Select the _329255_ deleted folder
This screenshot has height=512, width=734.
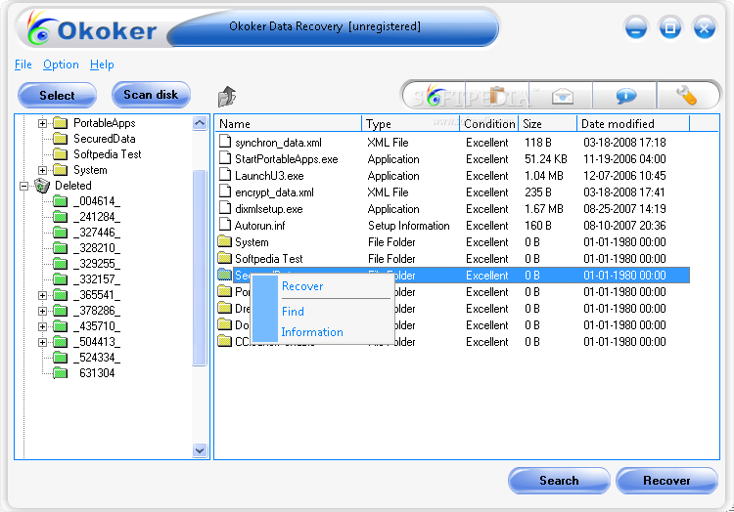point(97,264)
